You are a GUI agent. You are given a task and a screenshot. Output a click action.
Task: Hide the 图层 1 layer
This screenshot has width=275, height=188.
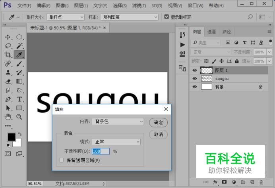coord(195,70)
